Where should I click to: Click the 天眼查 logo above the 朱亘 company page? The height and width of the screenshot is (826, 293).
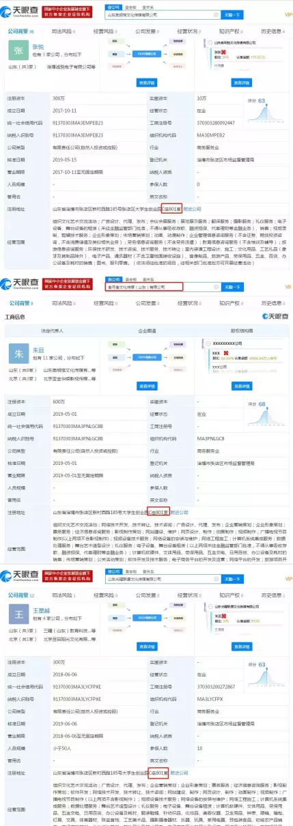point(19,285)
